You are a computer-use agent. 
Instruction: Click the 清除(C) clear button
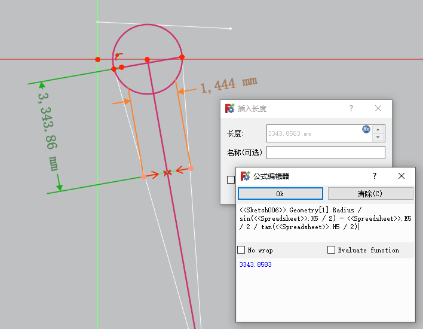point(370,194)
